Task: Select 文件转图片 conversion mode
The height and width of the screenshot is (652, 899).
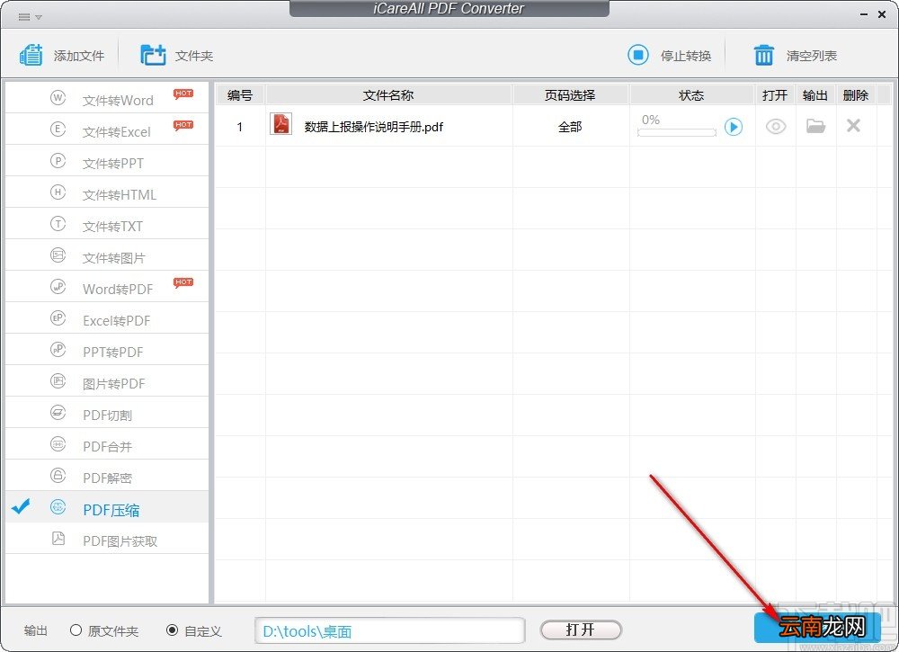Action: pos(107,255)
